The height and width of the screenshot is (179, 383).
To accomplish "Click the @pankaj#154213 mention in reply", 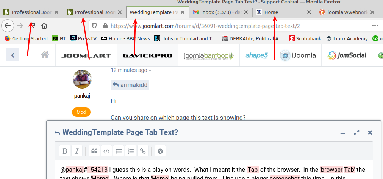I will coord(84,169).
